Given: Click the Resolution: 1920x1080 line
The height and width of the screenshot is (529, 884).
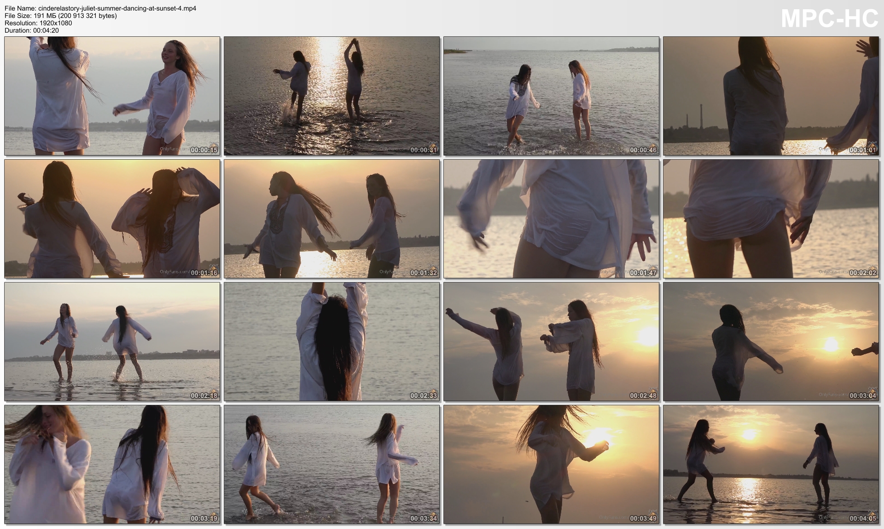Looking at the screenshot, I should (x=38, y=23).
